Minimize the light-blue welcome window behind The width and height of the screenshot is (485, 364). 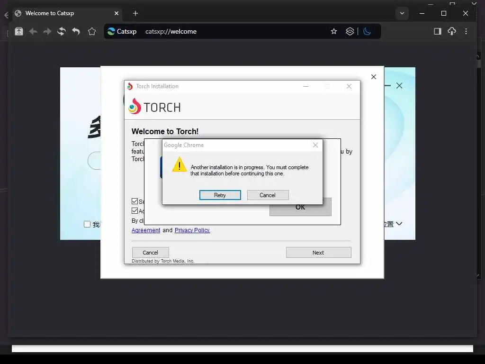387,85
